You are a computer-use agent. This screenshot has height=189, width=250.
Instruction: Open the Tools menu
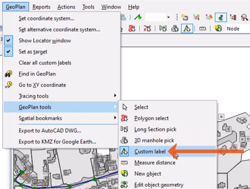pos(88,7)
